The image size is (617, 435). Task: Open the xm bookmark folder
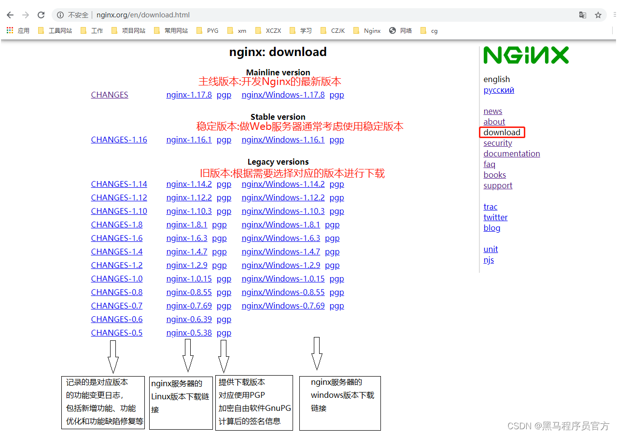click(x=237, y=30)
